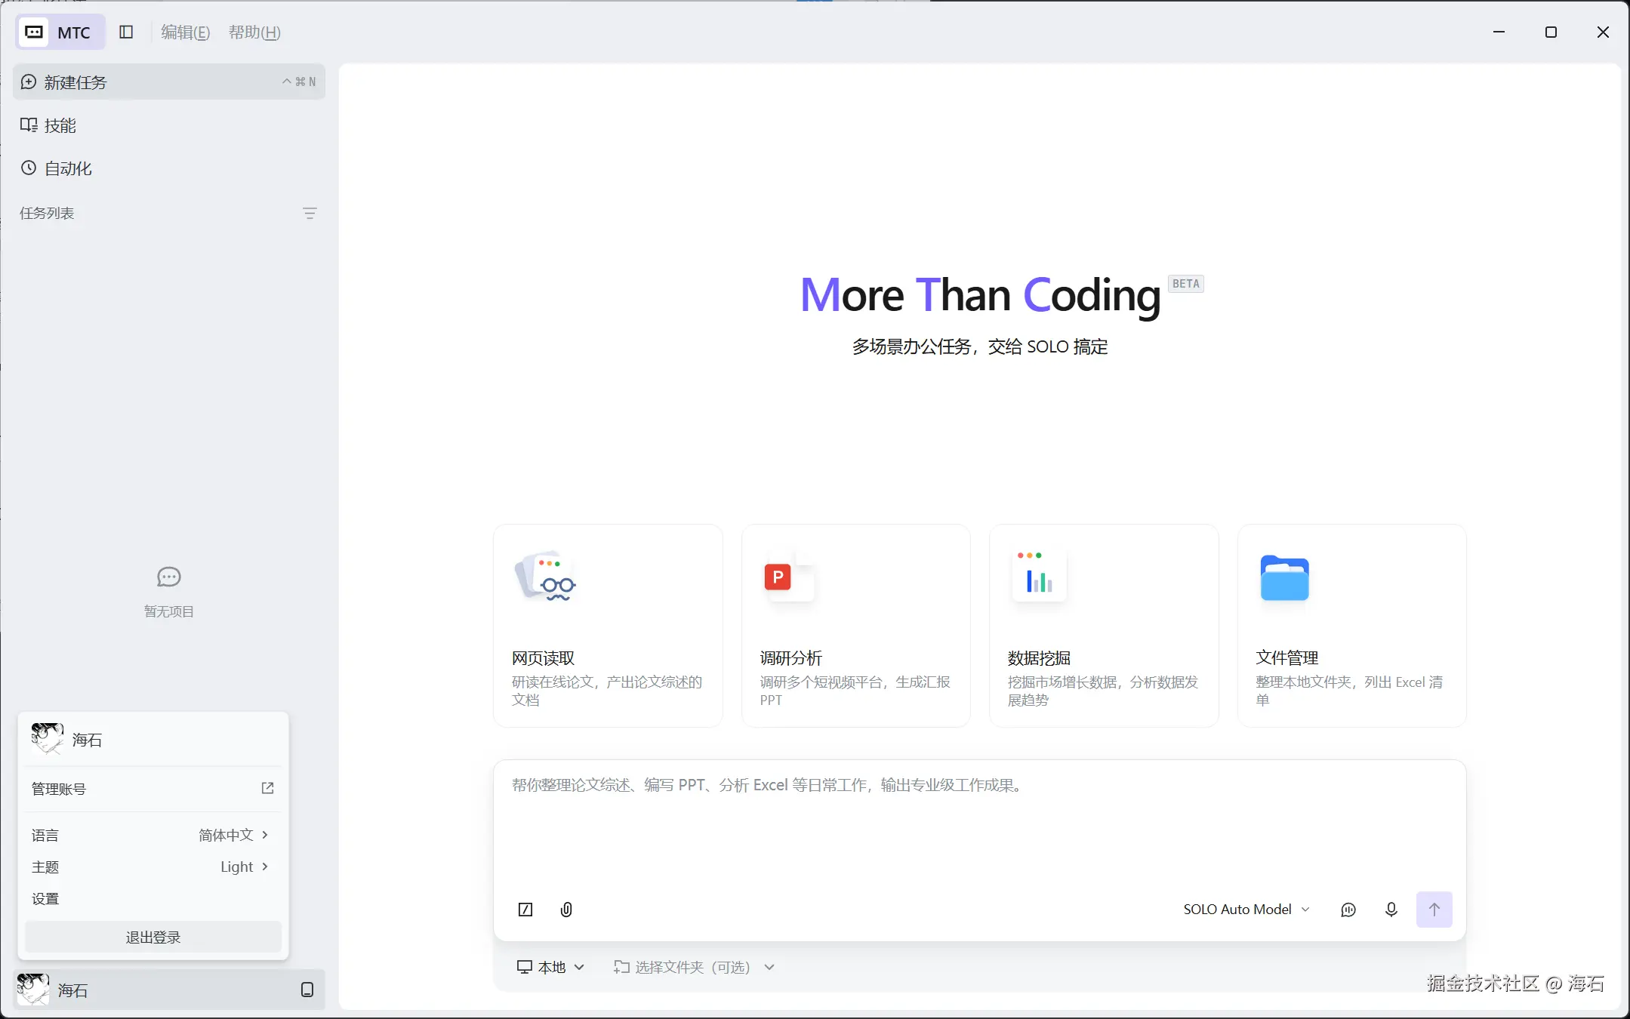Click the 退出登录 log out button

(153, 937)
